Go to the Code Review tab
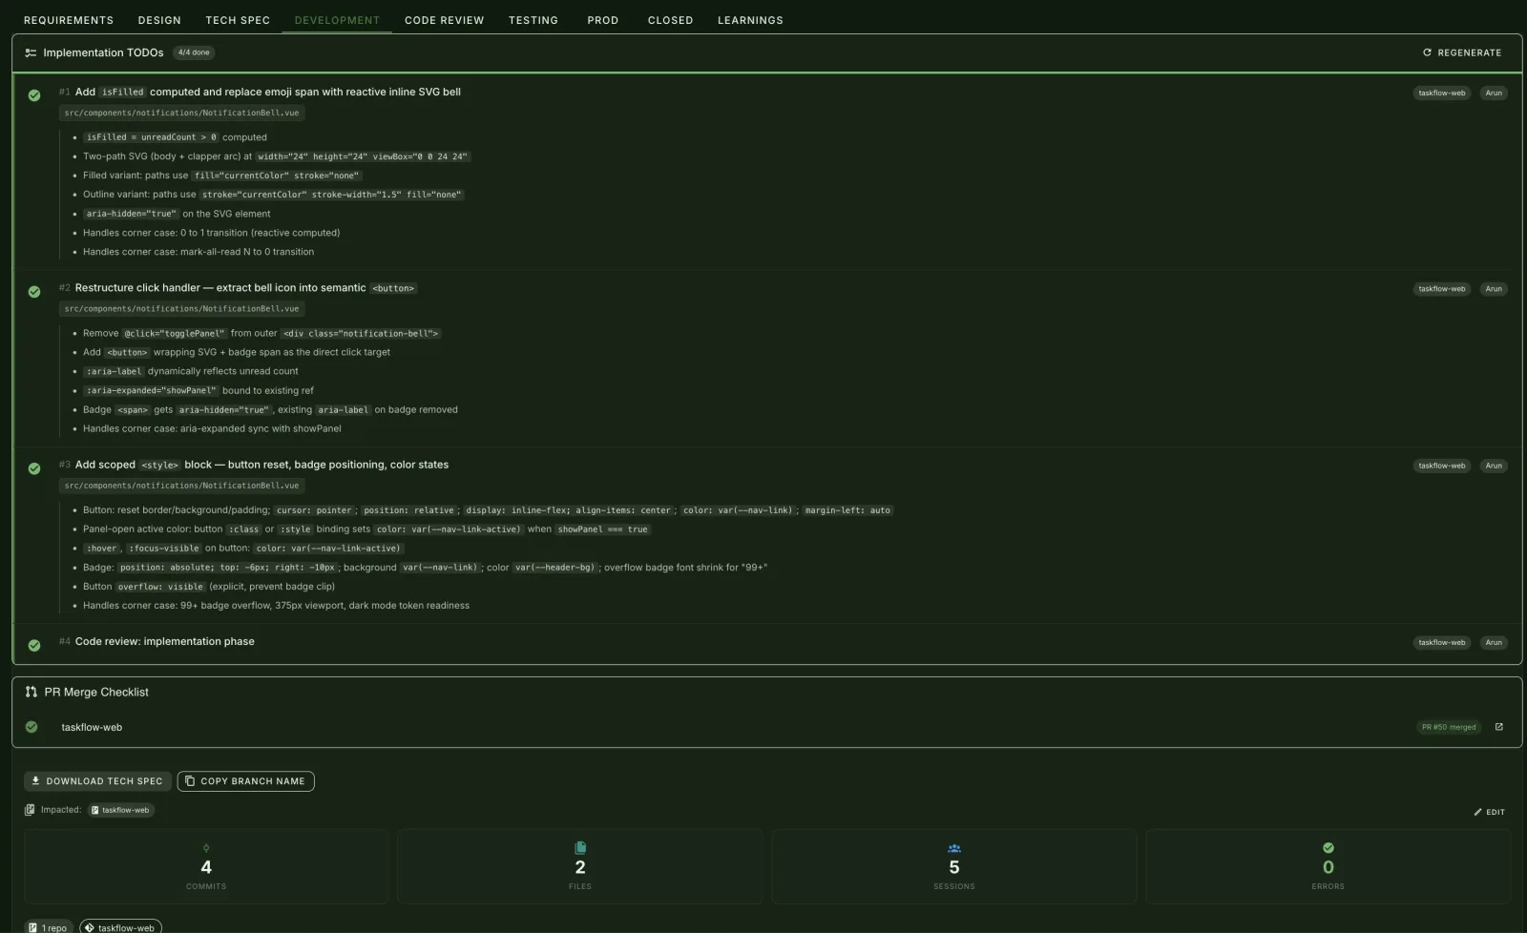The height and width of the screenshot is (933, 1527). pos(444,20)
